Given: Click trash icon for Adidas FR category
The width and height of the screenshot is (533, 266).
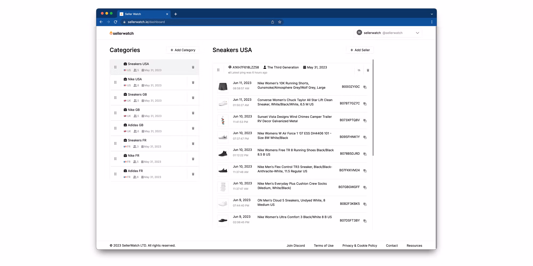Looking at the screenshot, I should [x=193, y=174].
